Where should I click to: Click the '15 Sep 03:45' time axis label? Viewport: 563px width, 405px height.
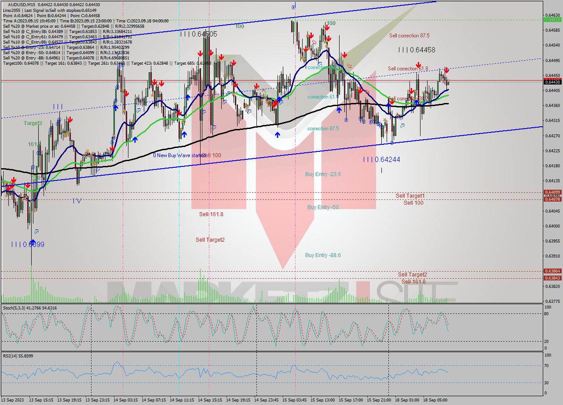tap(294, 400)
